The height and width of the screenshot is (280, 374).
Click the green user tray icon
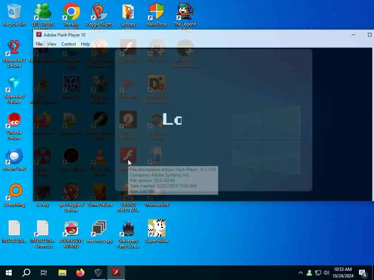pyautogui.click(x=309, y=273)
